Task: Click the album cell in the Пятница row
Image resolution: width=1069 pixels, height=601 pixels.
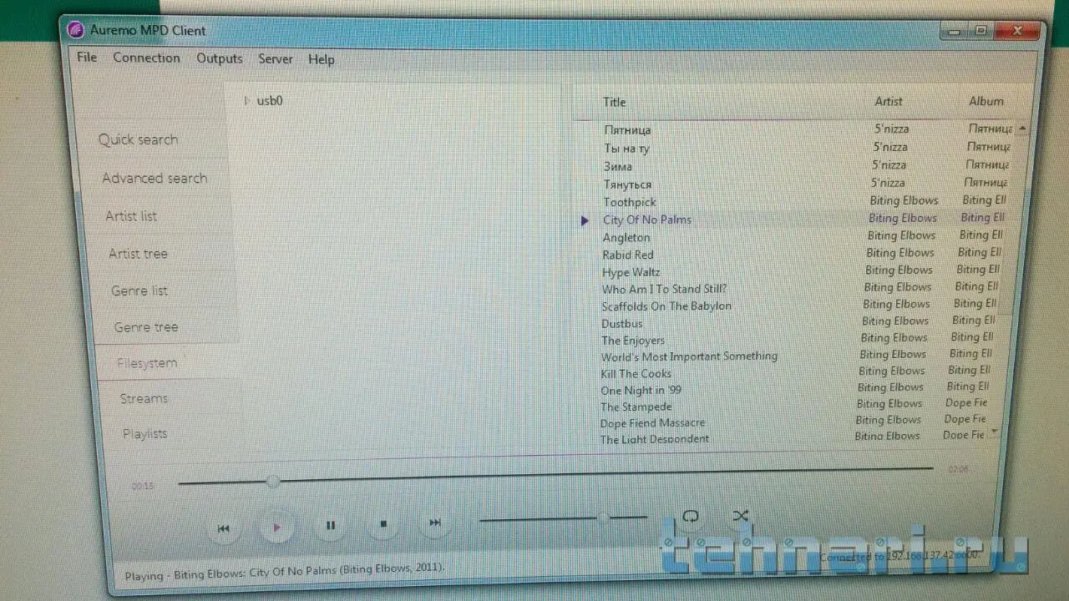Action: 991,129
